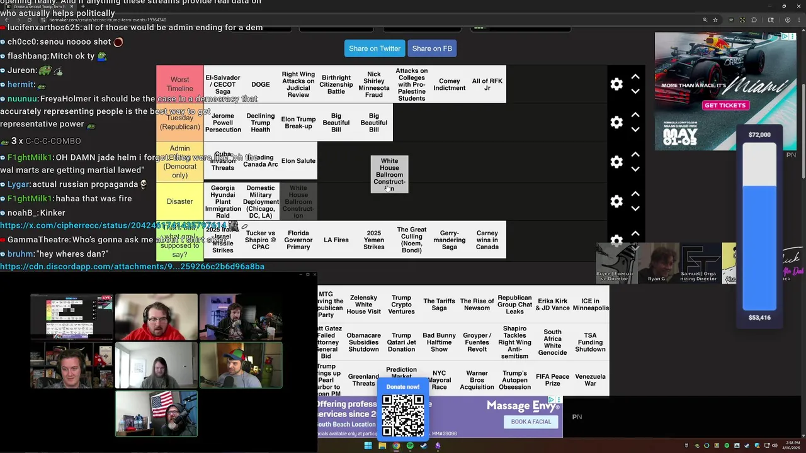Move Admin ending row down

pos(635,169)
